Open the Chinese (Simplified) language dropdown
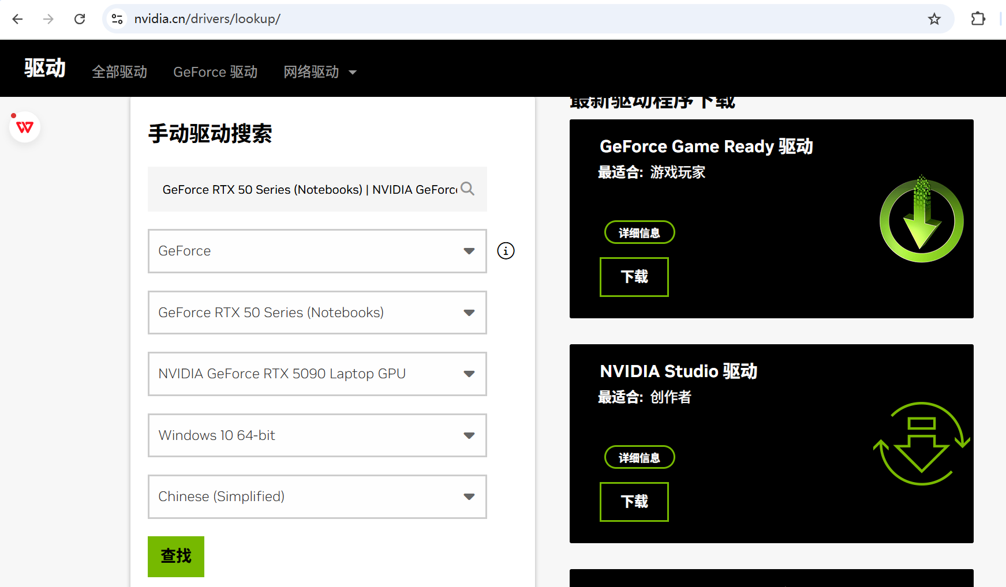 pos(317,496)
